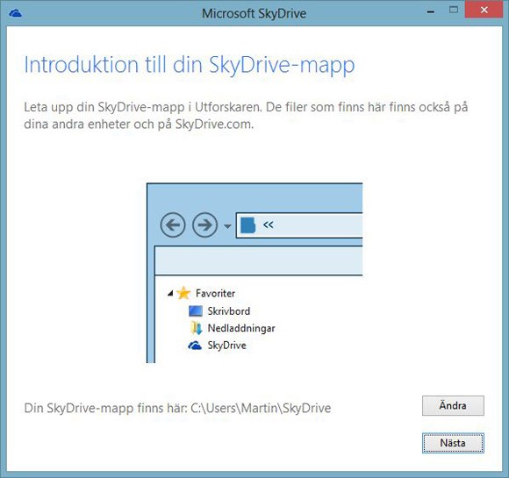Select Skrivbord in the tree

pyautogui.click(x=229, y=311)
